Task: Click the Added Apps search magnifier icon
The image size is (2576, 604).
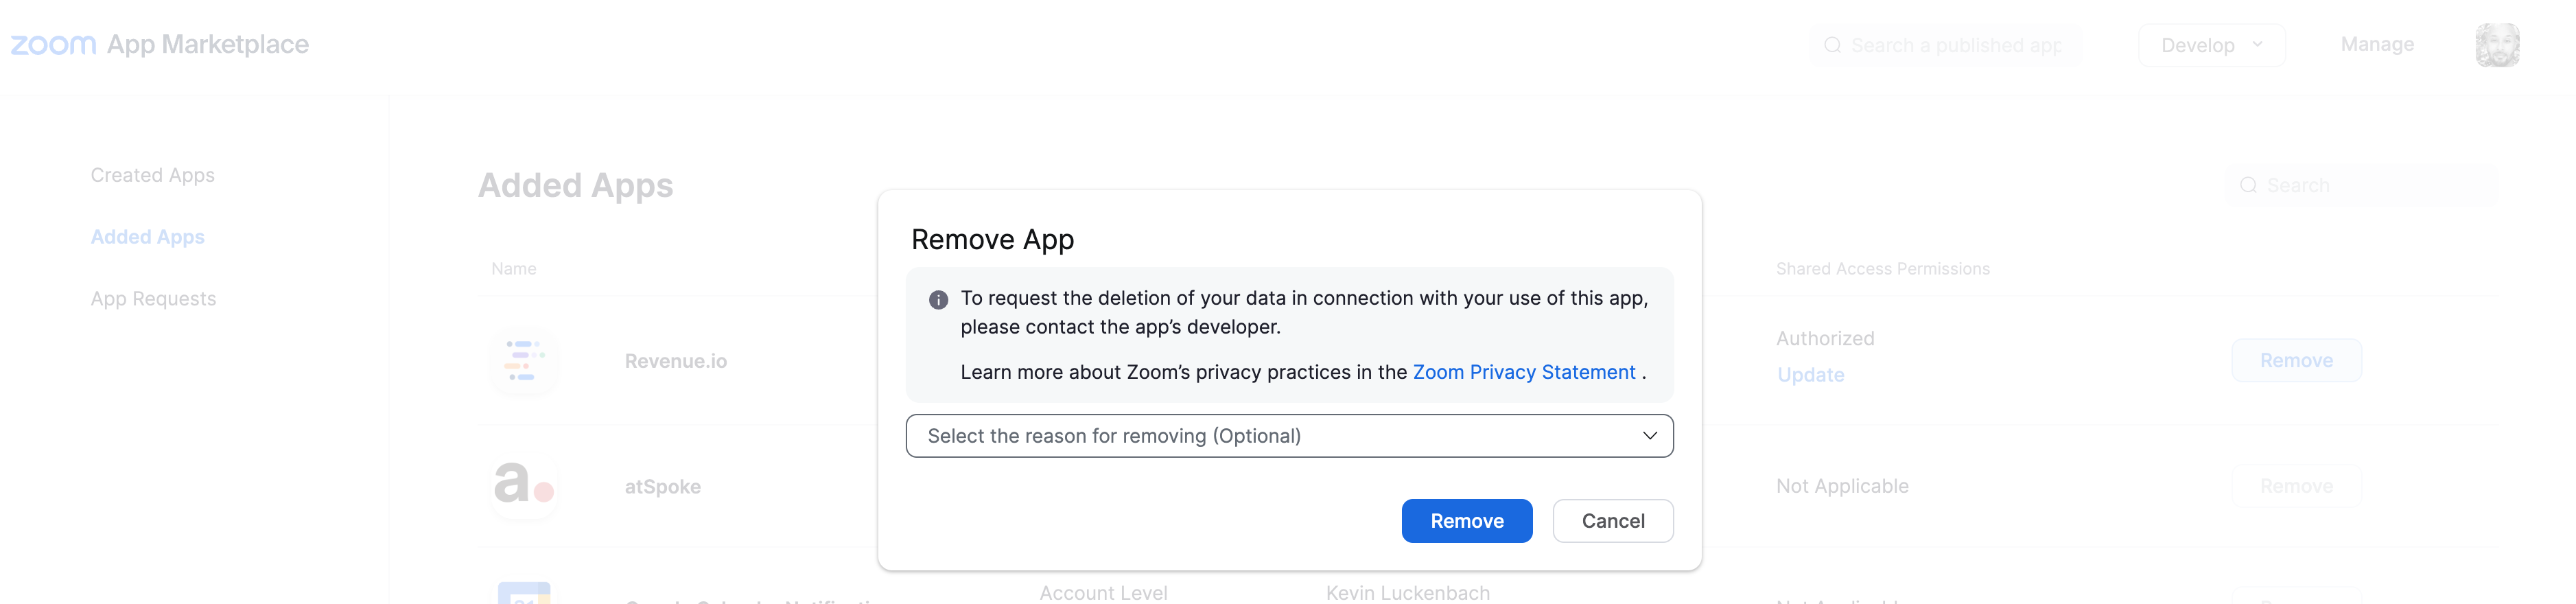Action: (2248, 185)
